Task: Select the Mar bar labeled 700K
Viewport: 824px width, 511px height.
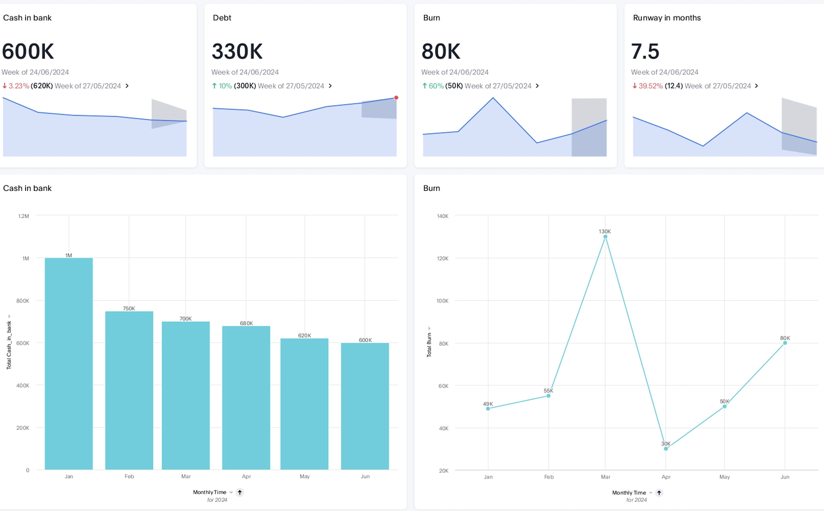Action: tap(186, 395)
